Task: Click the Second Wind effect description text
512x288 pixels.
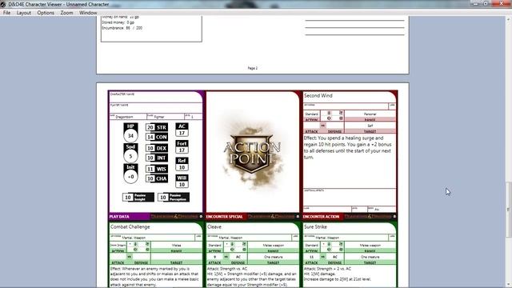Action: (x=347, y=147)
